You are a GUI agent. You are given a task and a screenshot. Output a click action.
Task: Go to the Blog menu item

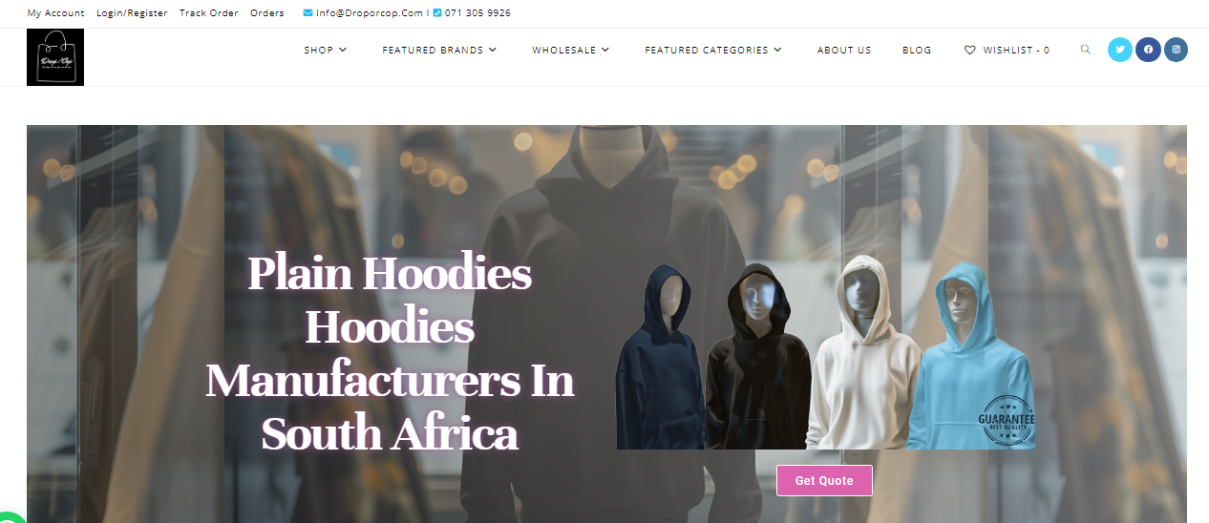coord(917,50)
